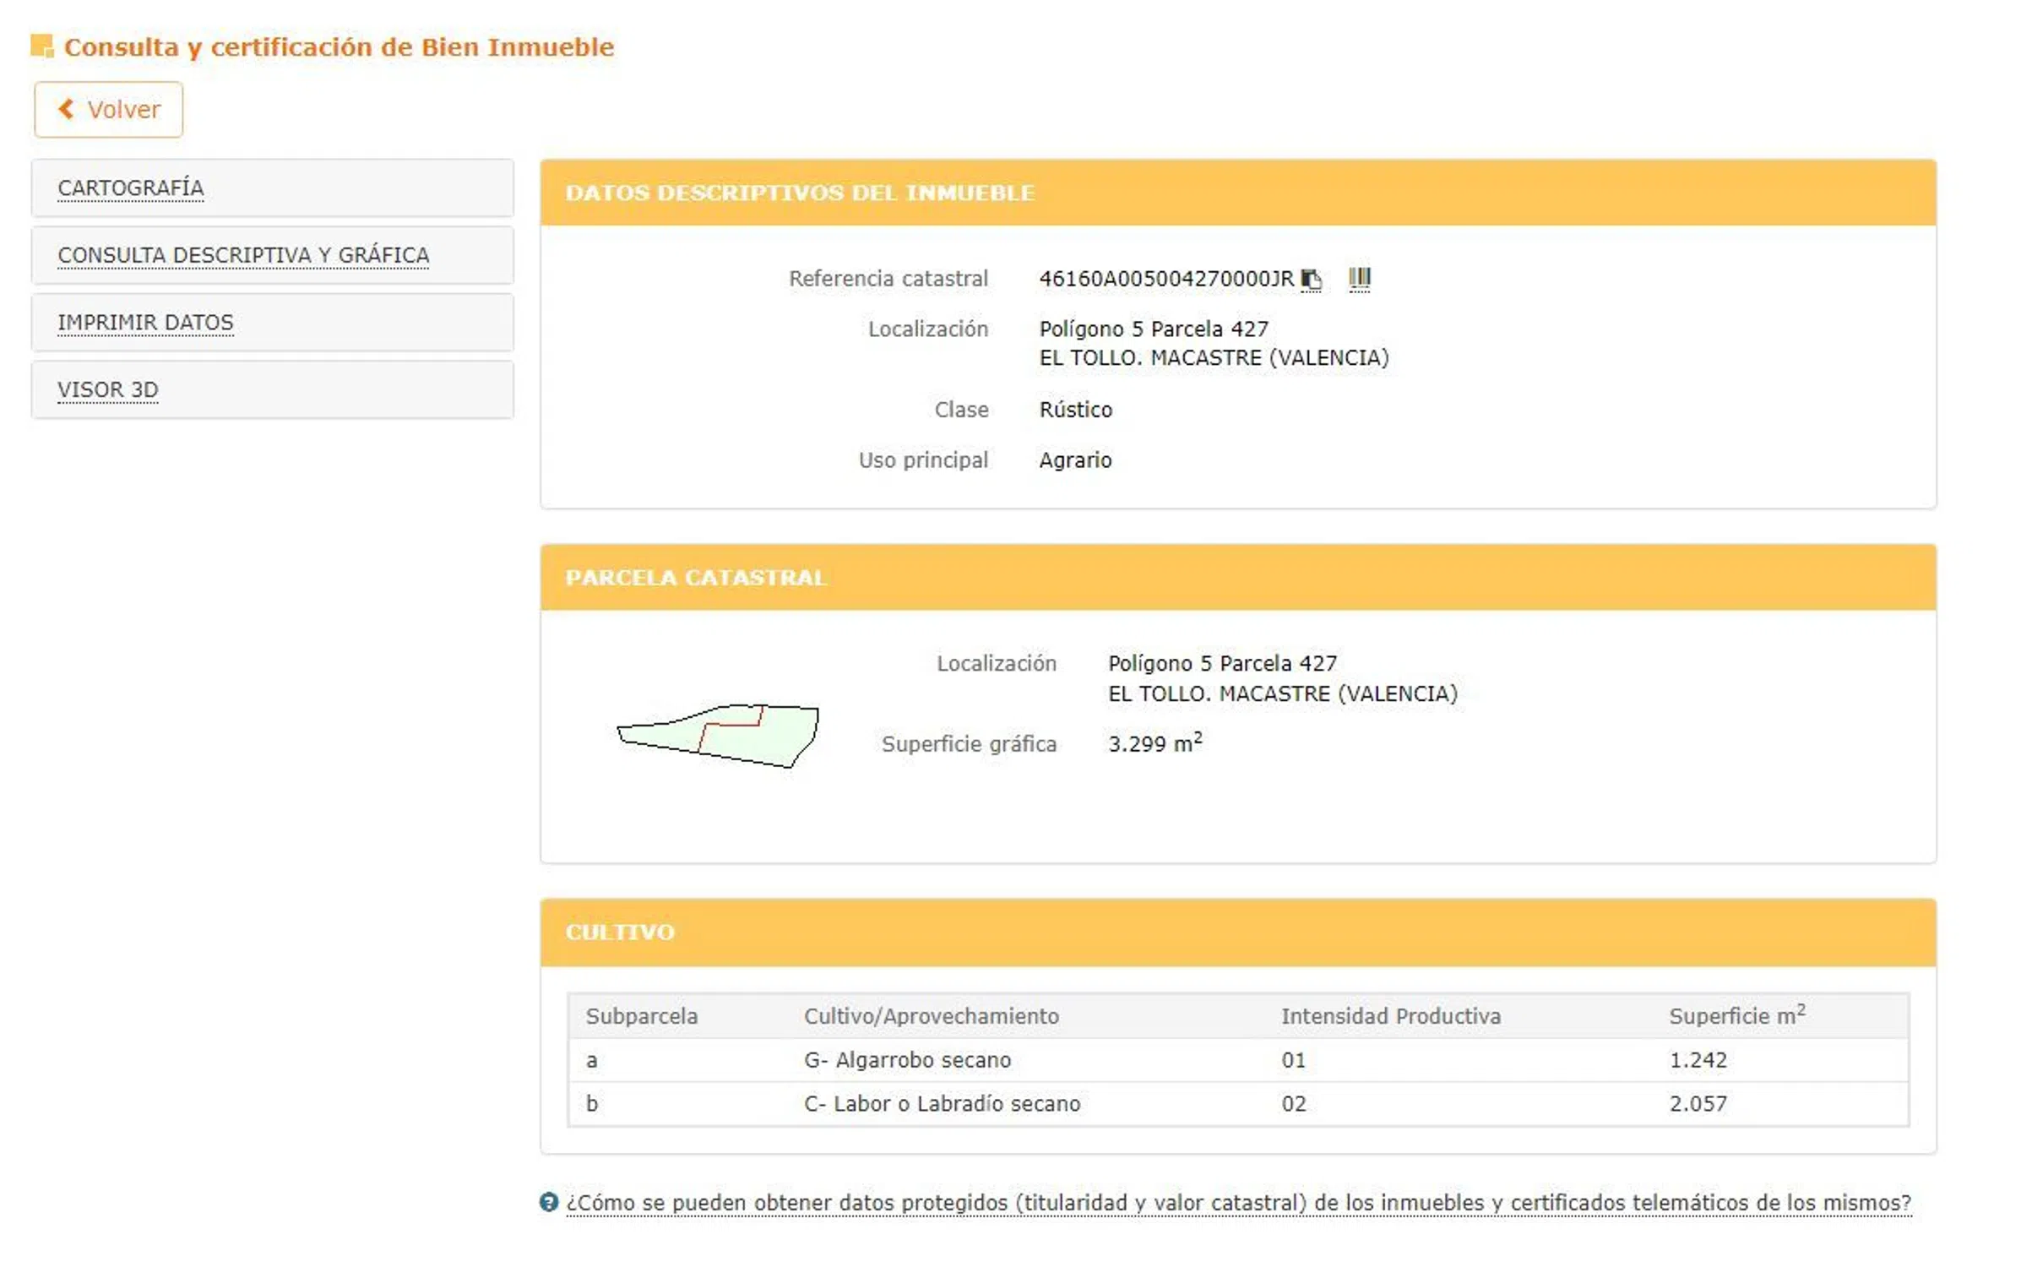Click the Cultivo/Aprovechamiento column header
The height and width of the screenshot is (1267, 2021).
click(931, 1015)
